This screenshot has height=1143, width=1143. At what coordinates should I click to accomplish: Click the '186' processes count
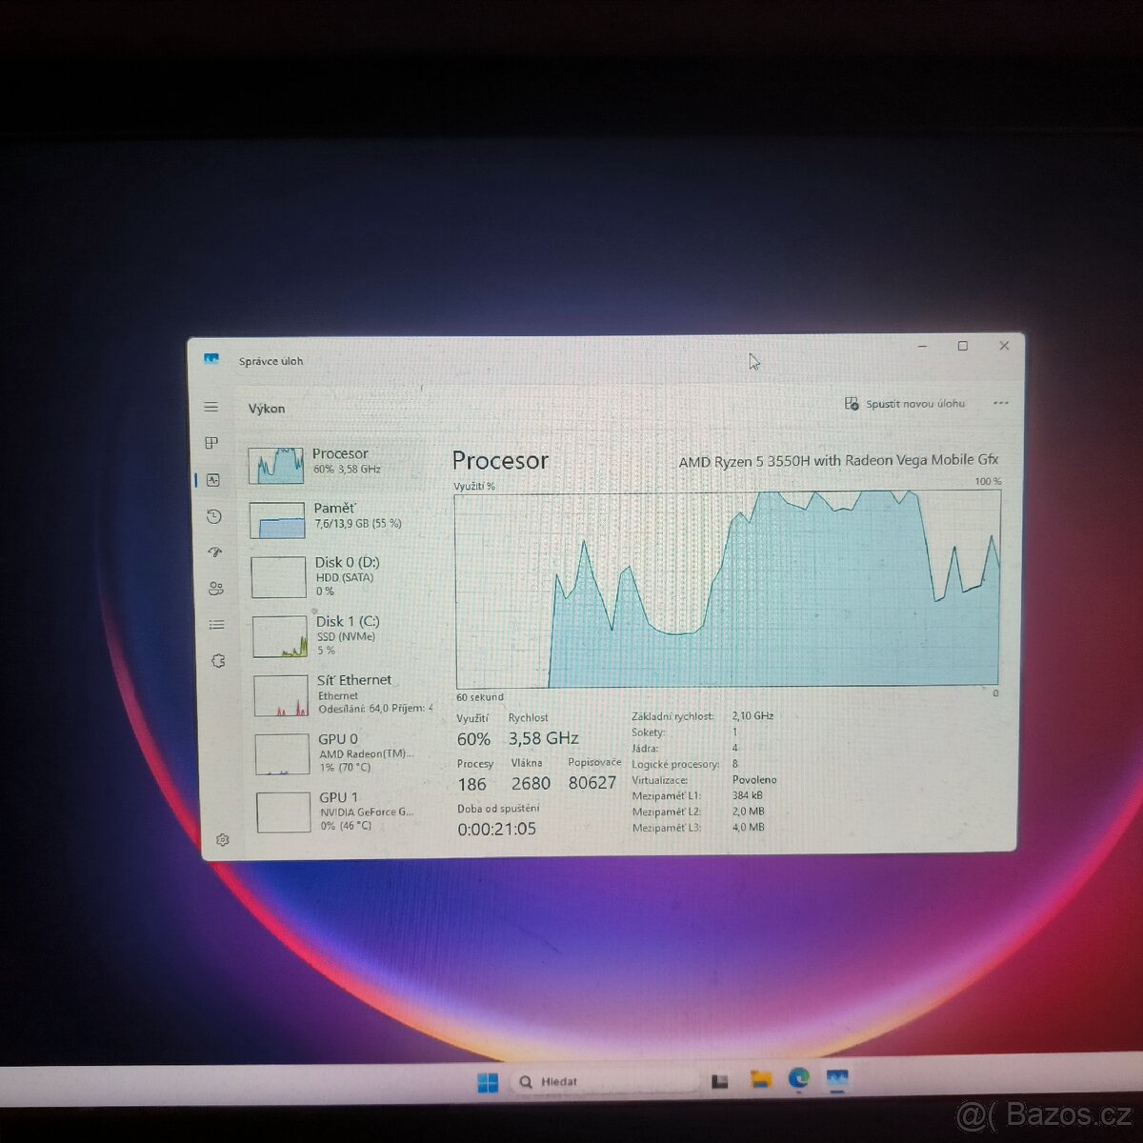471,784
